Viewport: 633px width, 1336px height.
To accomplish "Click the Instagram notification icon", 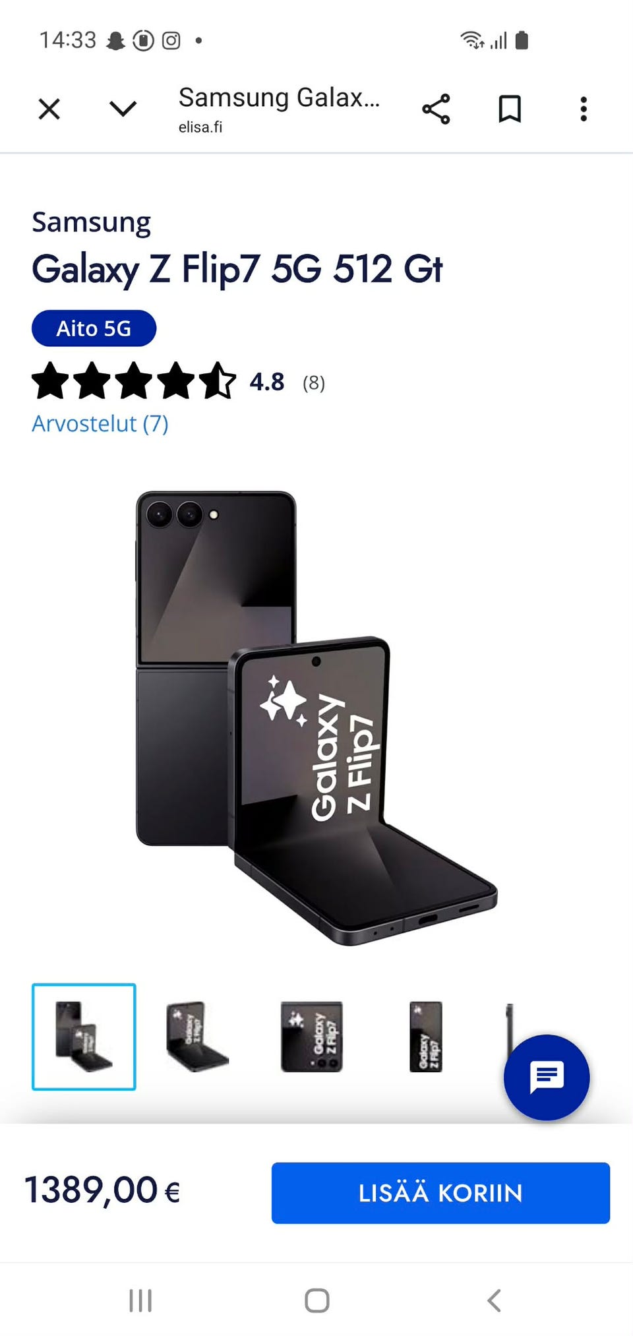I will (171, 41).
